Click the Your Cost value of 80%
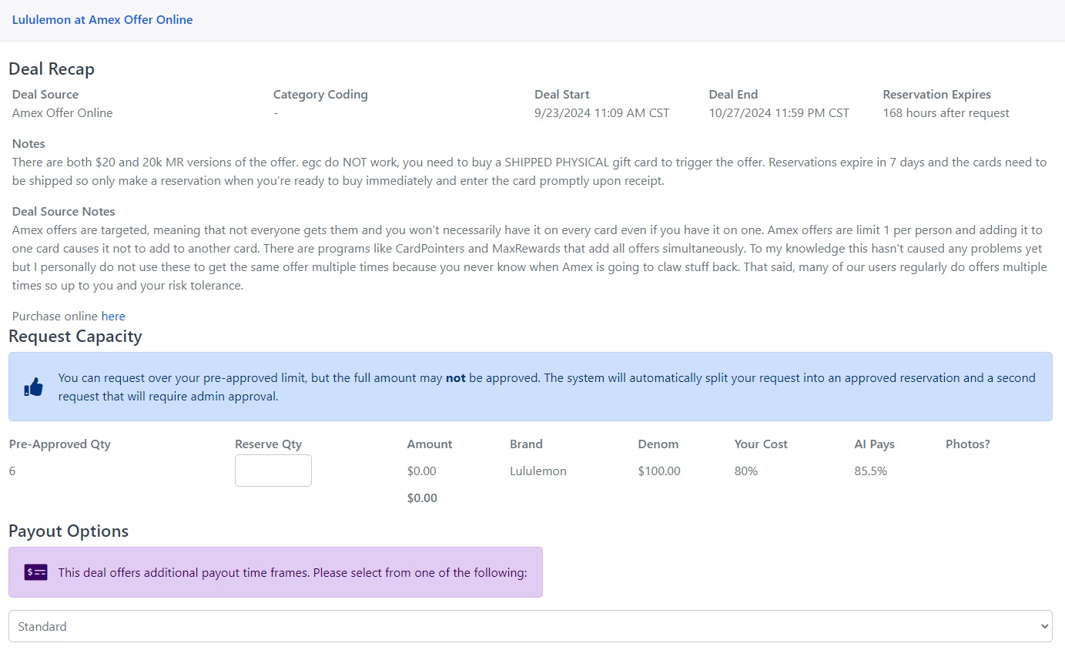Image resolution: width=1065 pixels, height=660 pixels. [x=745, y=471]
